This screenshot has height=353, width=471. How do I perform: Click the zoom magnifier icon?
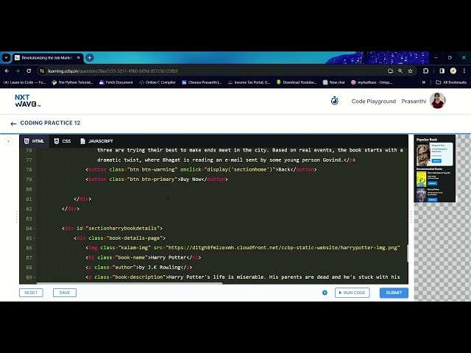tap(400, 71)
